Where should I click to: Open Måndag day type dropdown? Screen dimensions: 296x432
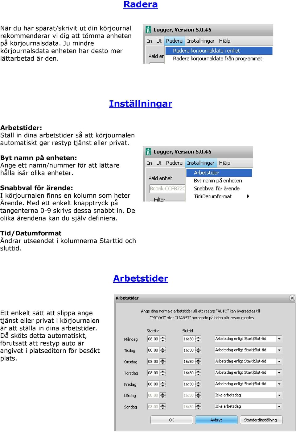[279, 339]
